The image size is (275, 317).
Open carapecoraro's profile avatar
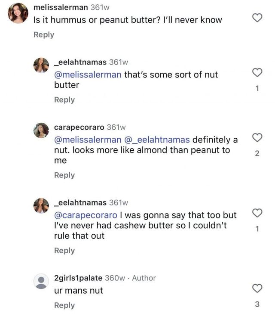pyautogui.click(x=41, y=131)
